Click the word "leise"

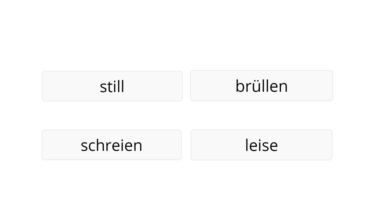[262, 145]
